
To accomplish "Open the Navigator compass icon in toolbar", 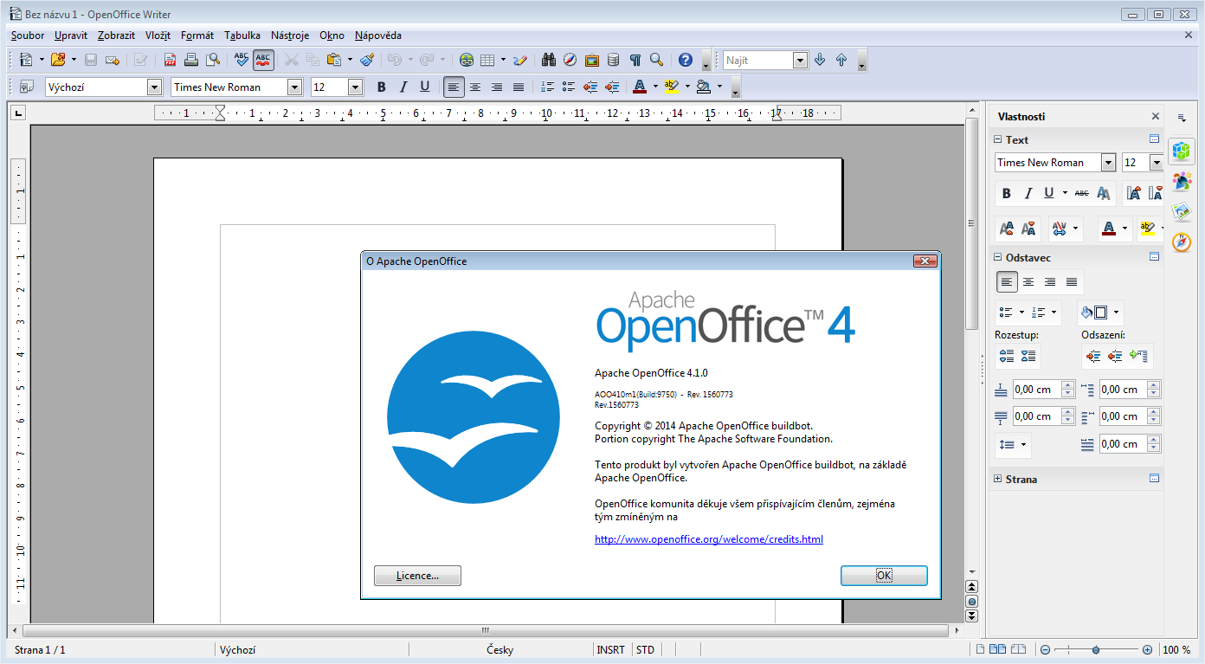I will pos(570,60).
